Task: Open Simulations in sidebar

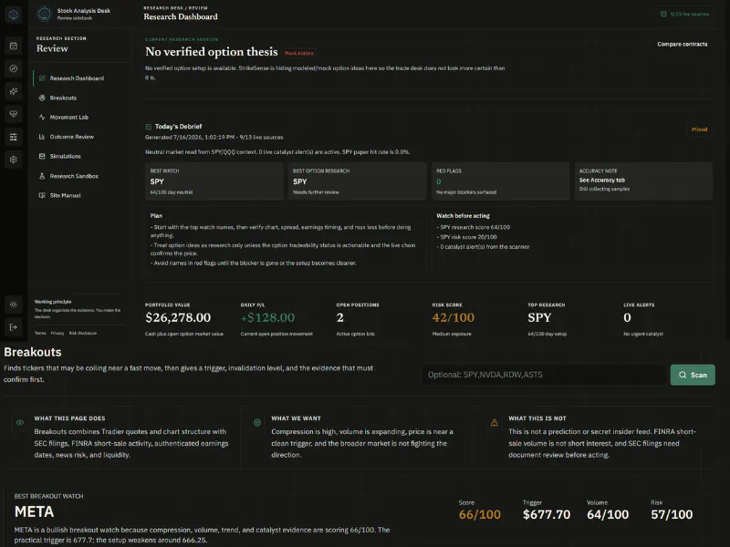Action: tap(82, 156)
